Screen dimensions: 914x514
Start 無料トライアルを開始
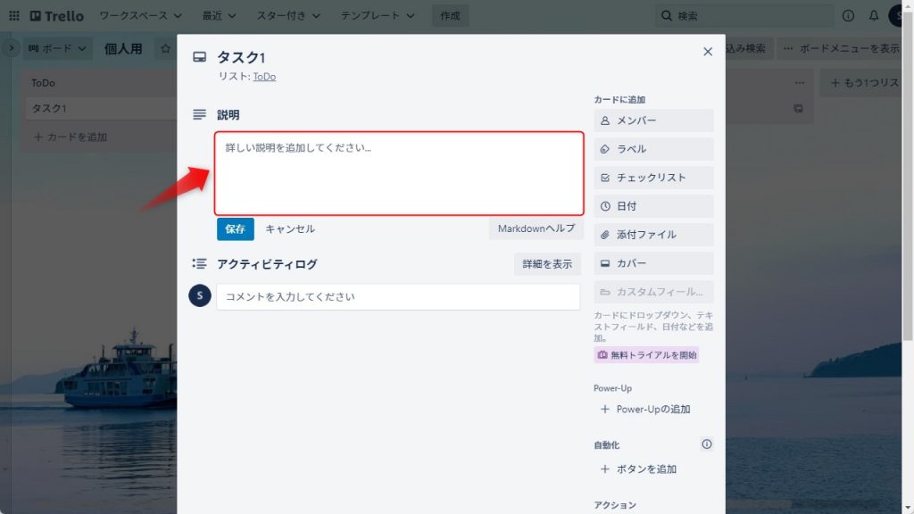click(x=646, y=355)
